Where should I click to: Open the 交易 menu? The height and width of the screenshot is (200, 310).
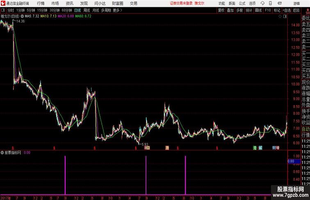coord(133,3)
